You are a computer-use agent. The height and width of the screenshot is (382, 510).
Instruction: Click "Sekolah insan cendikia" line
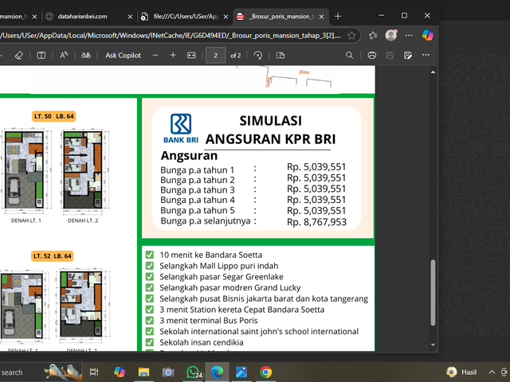[202, 342]
